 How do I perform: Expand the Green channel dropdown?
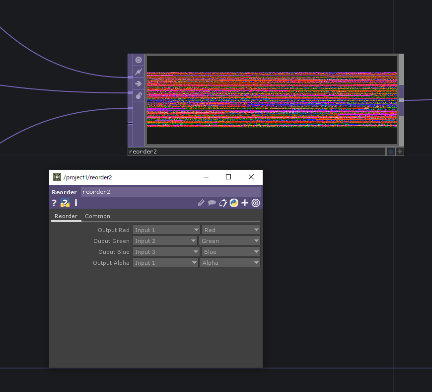(229, 241)
